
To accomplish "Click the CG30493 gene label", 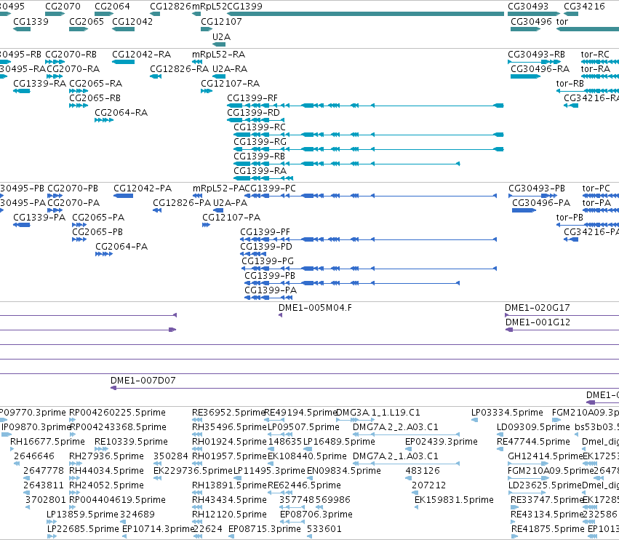I will click(x=528, y=7).
